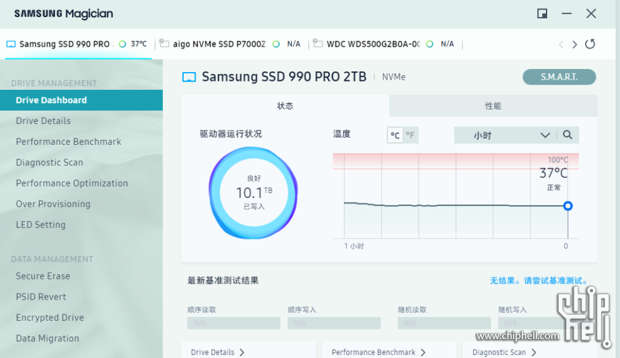Click the S.M.A.R.T. button

[559, 77]
